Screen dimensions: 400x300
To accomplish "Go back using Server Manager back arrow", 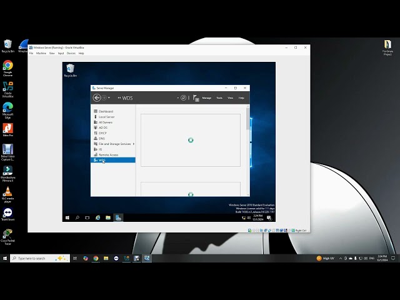I will (x=97, y=97).
